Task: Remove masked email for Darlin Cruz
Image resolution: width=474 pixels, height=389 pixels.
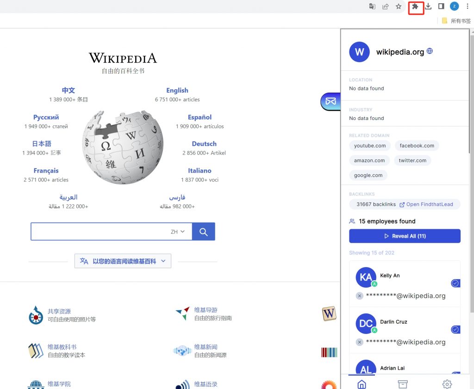Action: [x=359, y=342]
